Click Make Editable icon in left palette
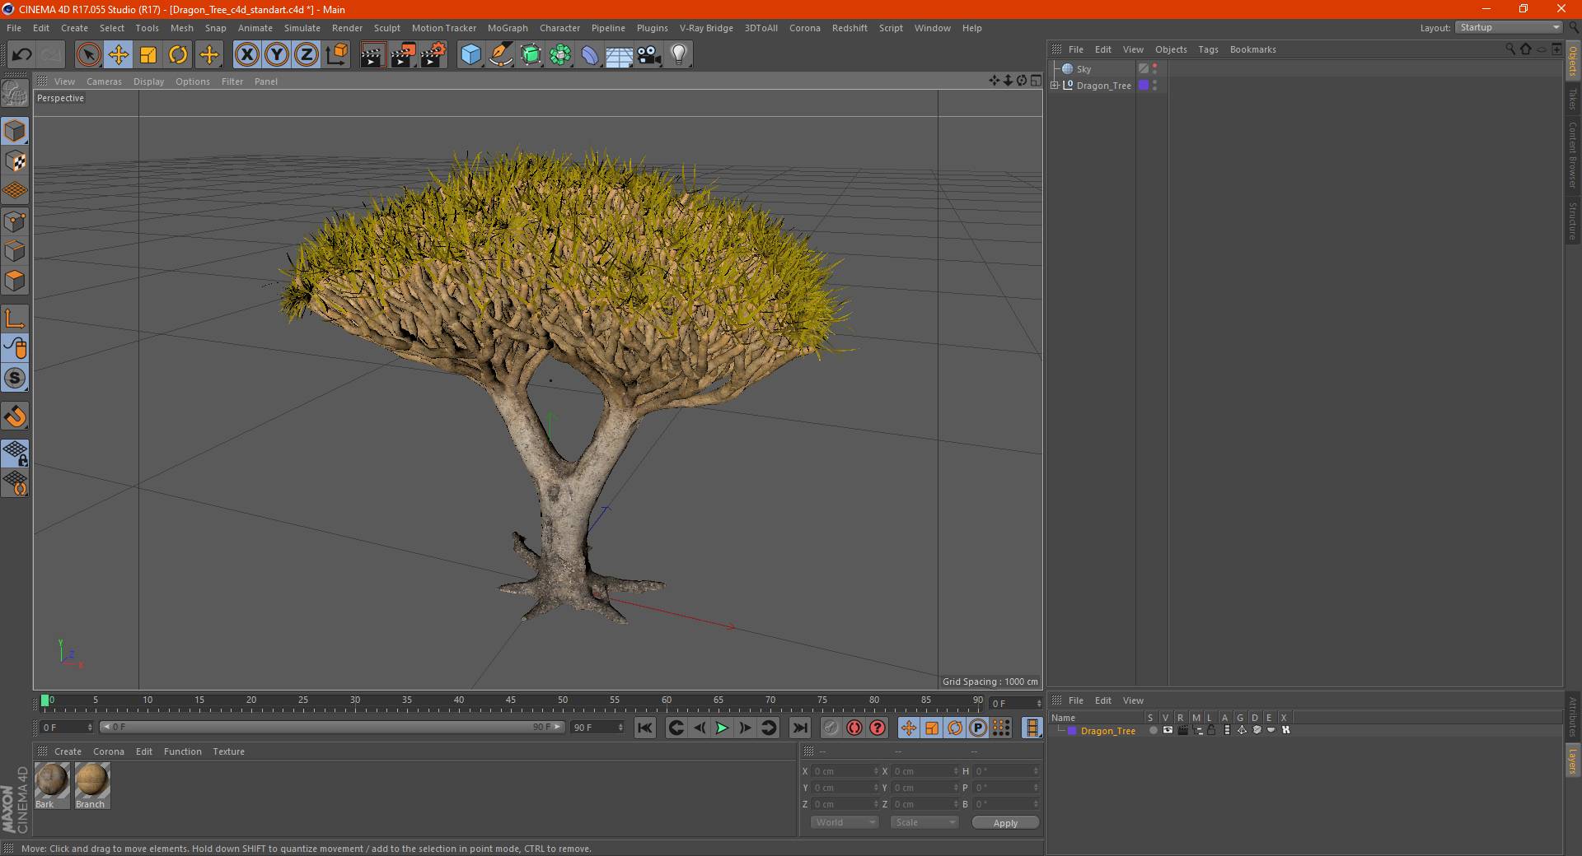The width and height of the screenshot is (1582, 856). tap(15, 93)
